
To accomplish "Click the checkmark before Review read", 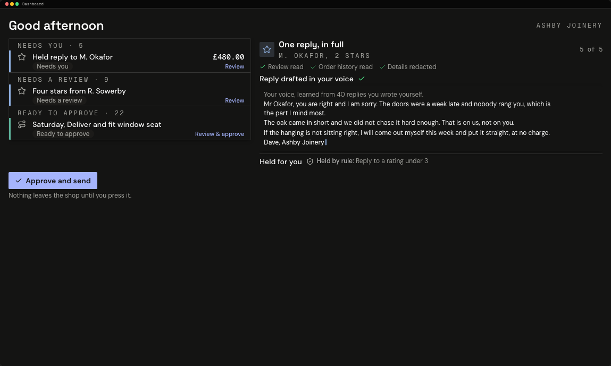I will [x=263, y=67].
